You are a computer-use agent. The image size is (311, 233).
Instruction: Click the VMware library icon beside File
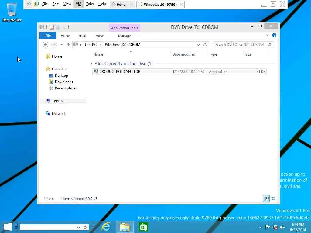pos(36,4)
